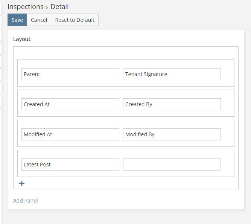Save the Detail layout
The image size is (251, 224).
pos(17,20)
